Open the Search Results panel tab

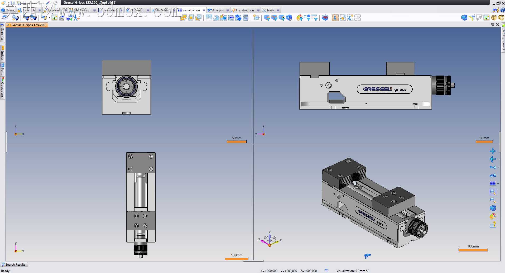[x=14, y=265]
